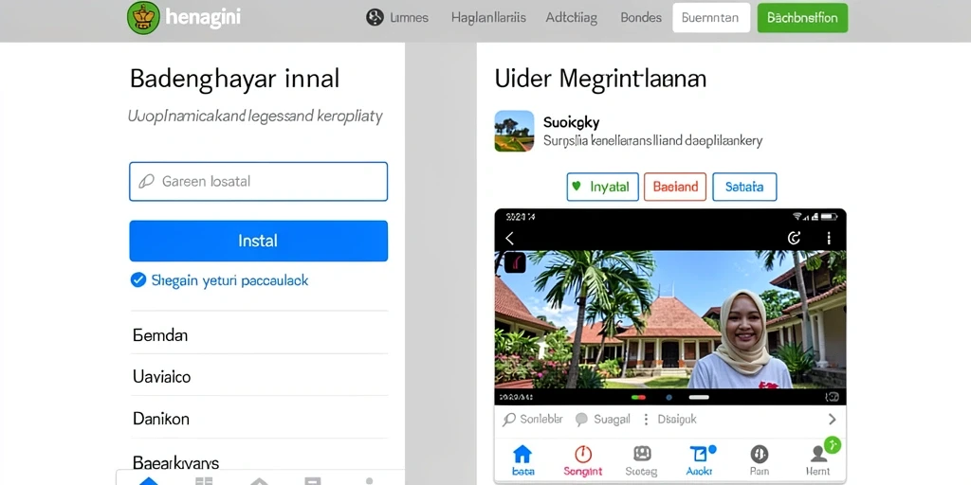Click the fullscreen icon below the photo
The height and width of the screenshot is (485, 971).
point(833,397)
